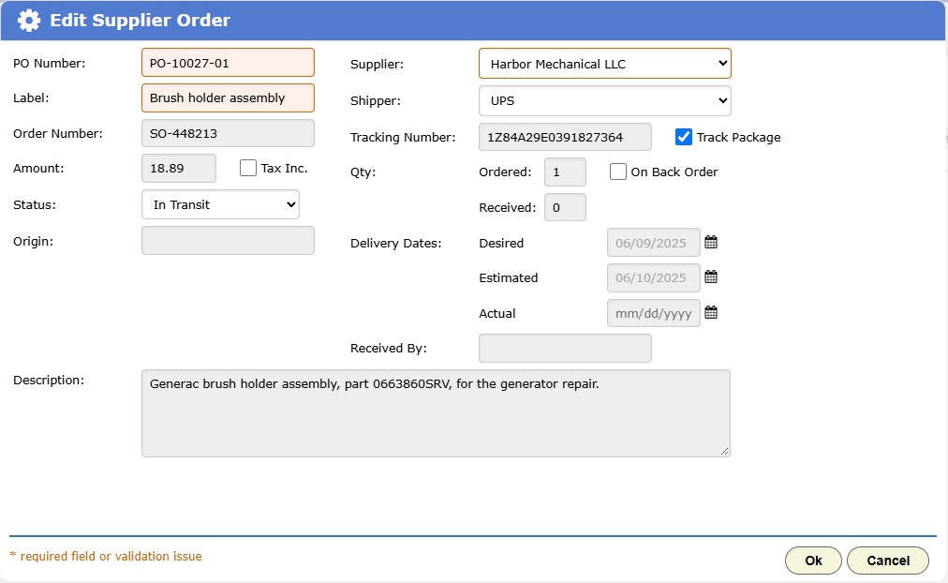Image resolution: width=948 pixels, height=583 pixels.
Task: Edit the Label field with Brush holder assembly
Action: pos(228,98)
